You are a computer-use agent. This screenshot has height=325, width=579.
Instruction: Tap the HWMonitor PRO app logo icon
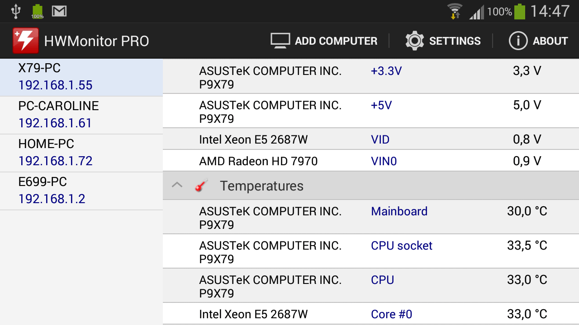(x=25, y=41)
